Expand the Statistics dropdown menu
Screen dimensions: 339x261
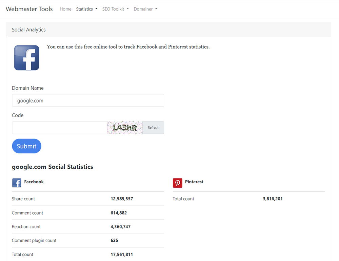[87, 9]
